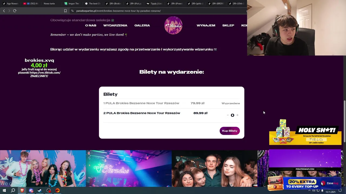Screen dimensions: 346x194
Task: Decrease 2 PULA ticket quantity with minus
Action: click(x=228, y=115)
